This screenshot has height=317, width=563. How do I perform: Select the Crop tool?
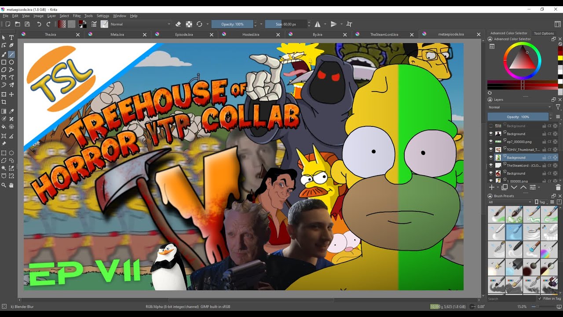tap(4, 102)
